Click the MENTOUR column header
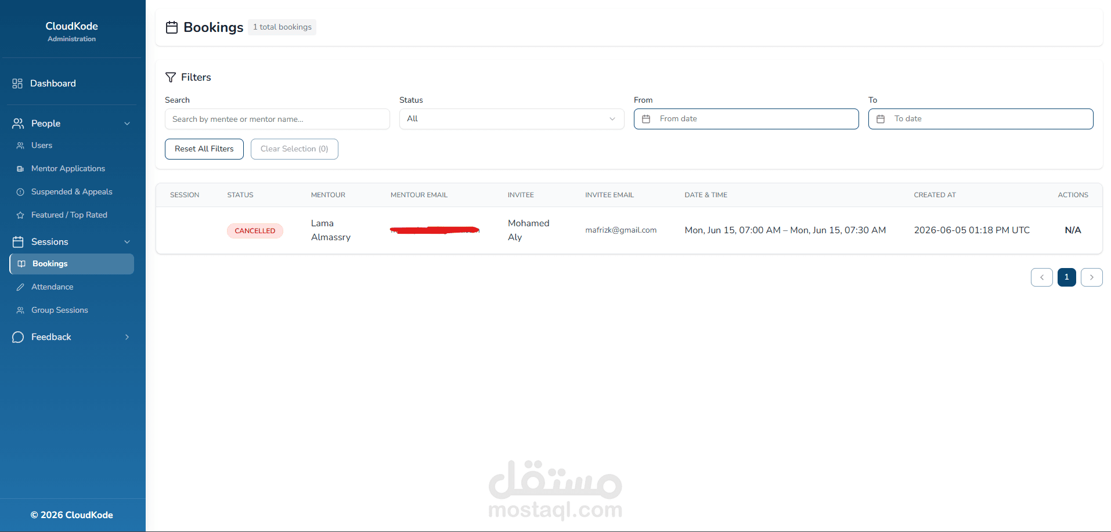1111x532 pixels. 328,195
